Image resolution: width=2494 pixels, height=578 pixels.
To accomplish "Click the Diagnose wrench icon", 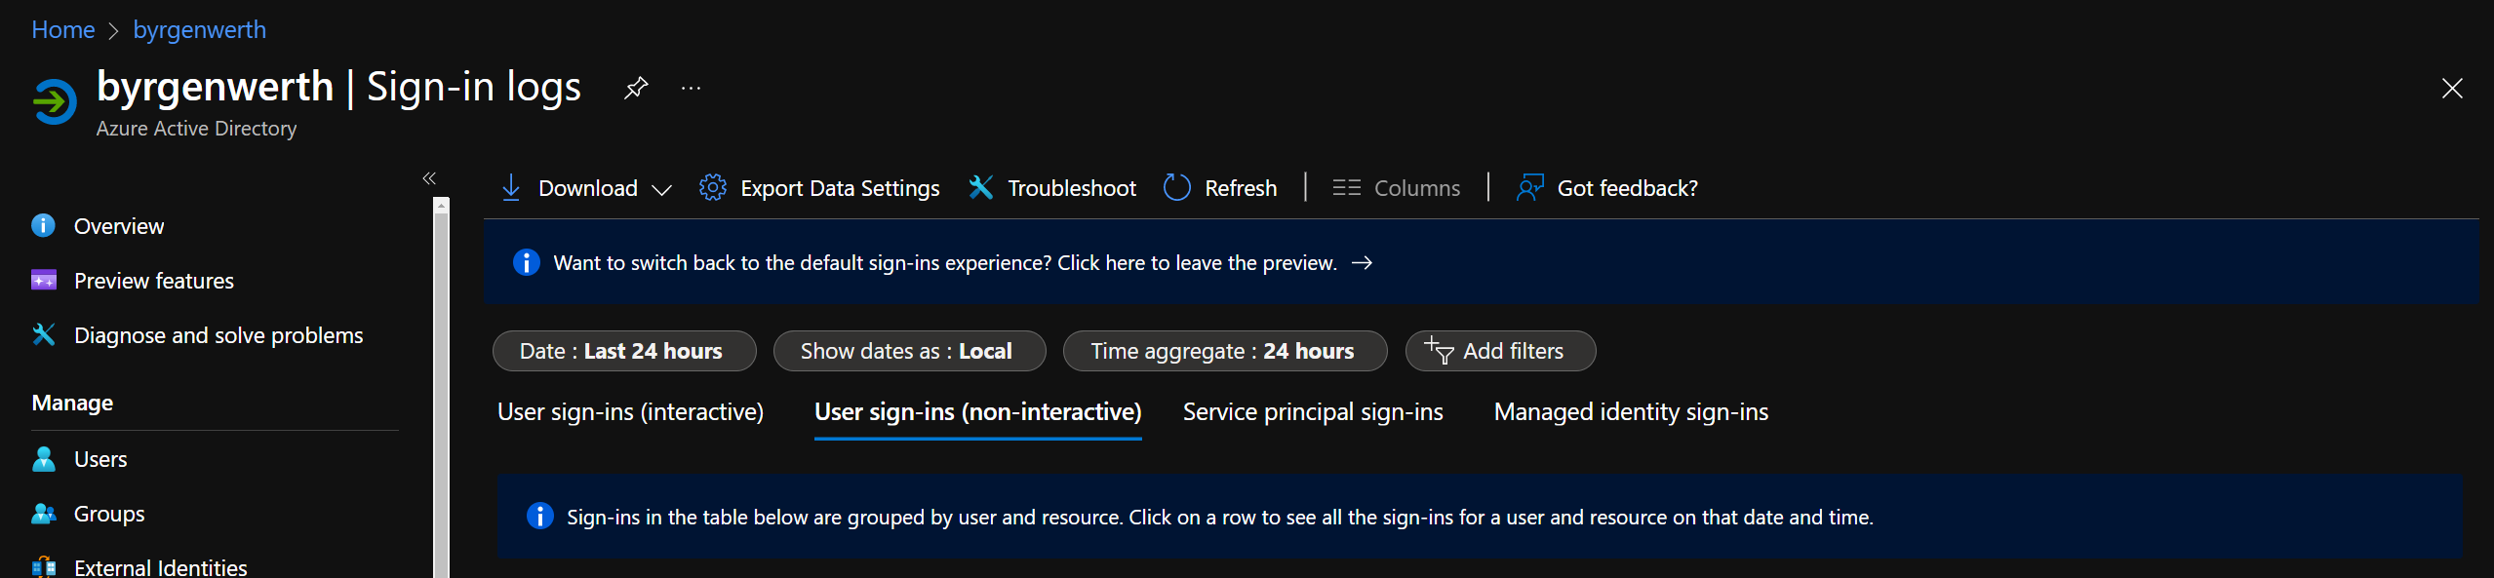I will (44, 334).
